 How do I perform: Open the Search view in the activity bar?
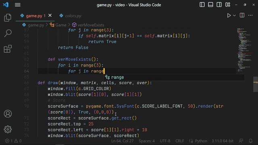[8, 33]
